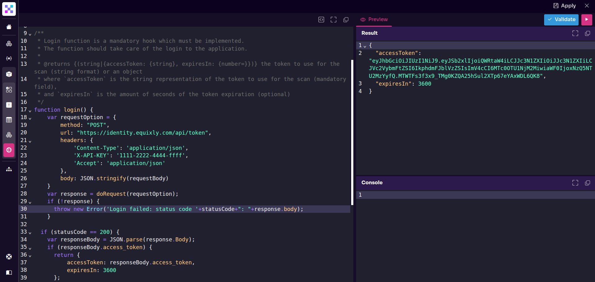The image size is (595, 282).
Task: Click the identity.equixly.com URL string
Action: click(x=142, y=133)
